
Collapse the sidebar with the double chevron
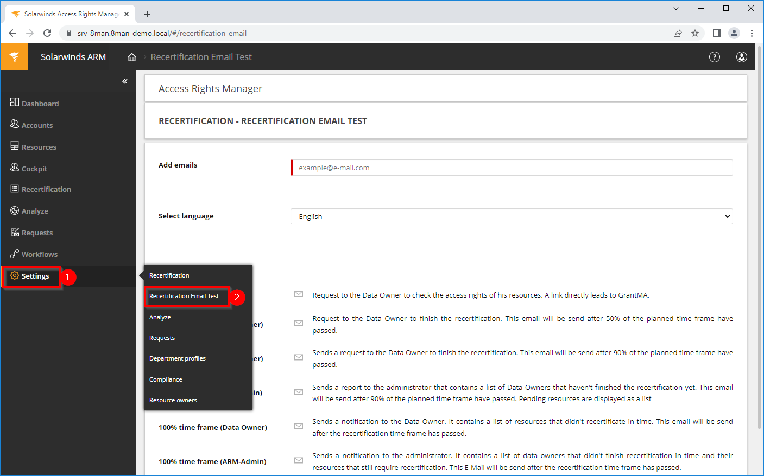coord(125,81)
